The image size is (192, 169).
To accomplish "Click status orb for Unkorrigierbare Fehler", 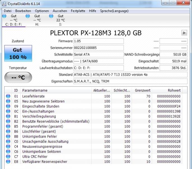I will (8, 136).
